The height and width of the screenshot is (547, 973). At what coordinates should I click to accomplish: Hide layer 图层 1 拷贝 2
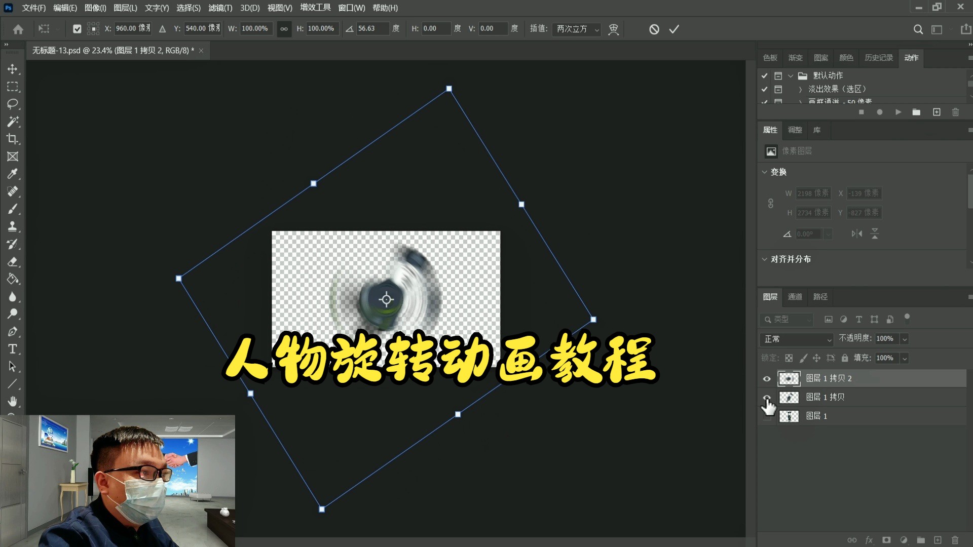coord(767,379)
